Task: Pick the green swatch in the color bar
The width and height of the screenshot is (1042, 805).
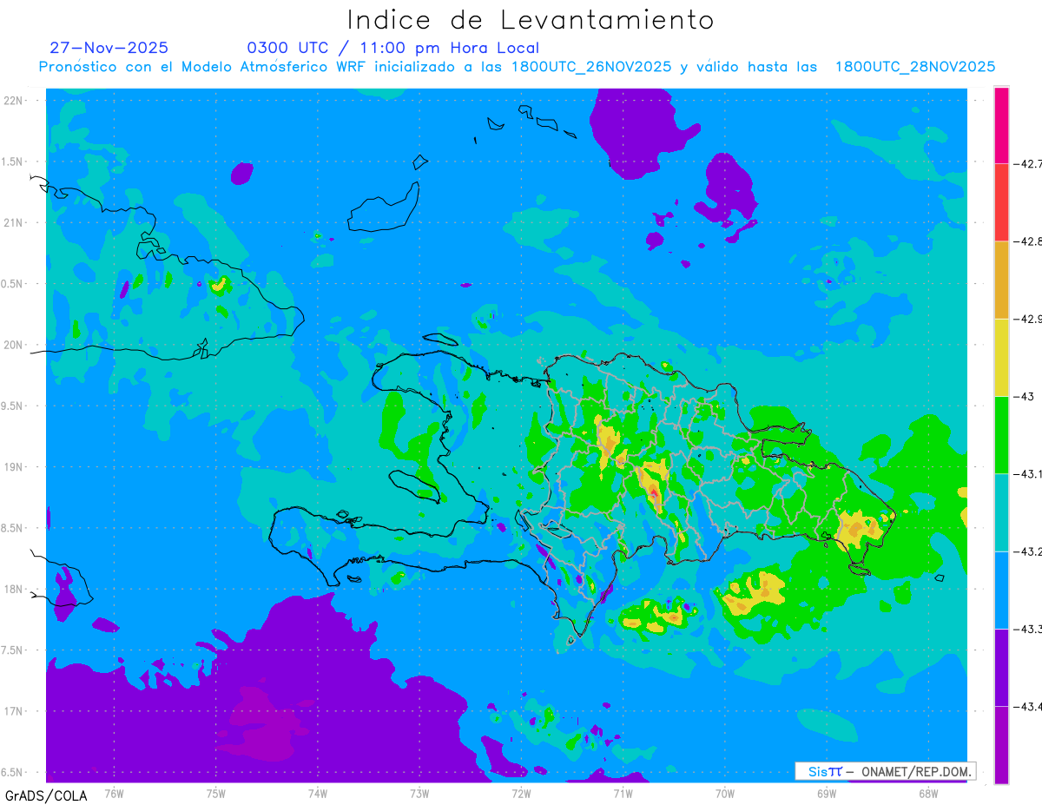Action: [x=1001, y=435]
